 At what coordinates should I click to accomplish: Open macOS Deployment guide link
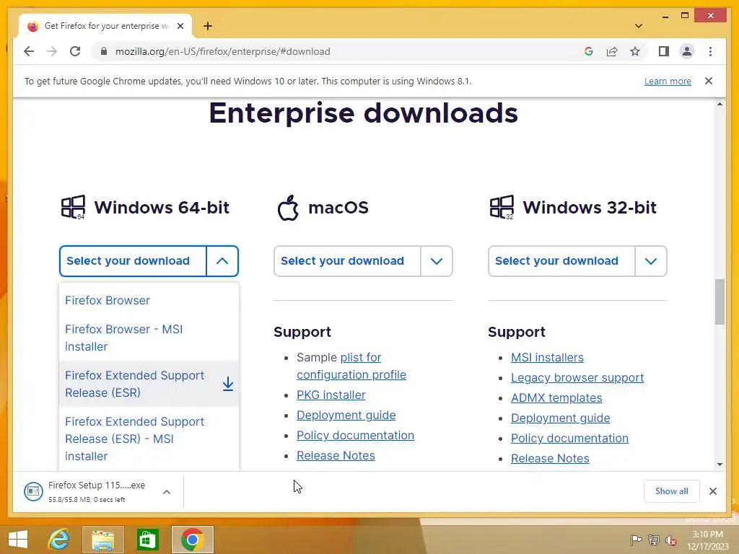point(346,415)
